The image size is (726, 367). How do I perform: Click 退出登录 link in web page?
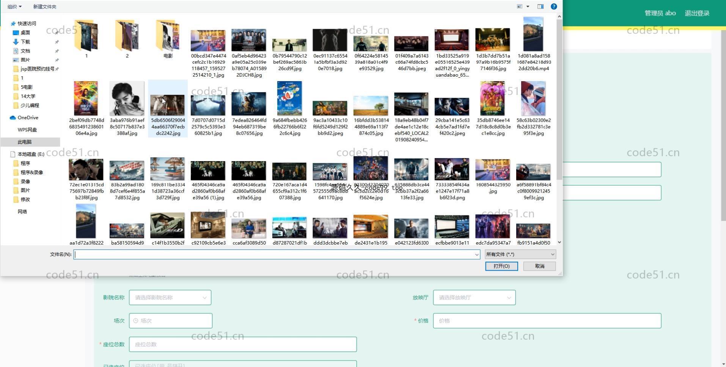point(697,13)
